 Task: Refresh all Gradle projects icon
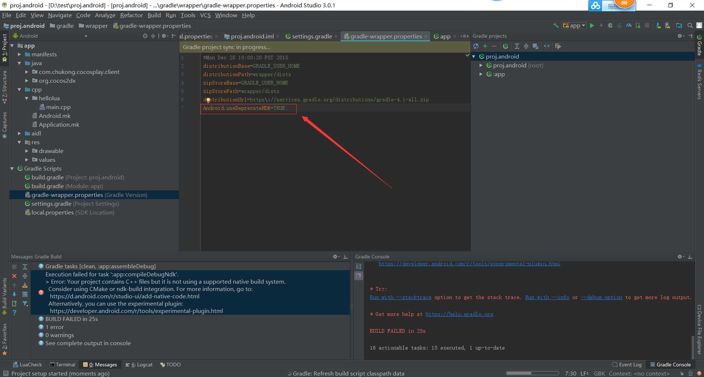tap(476, 46)
